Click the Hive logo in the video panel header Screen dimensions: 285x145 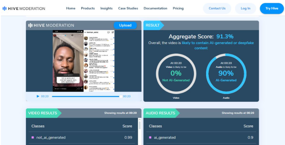click(x=51, y=25)
